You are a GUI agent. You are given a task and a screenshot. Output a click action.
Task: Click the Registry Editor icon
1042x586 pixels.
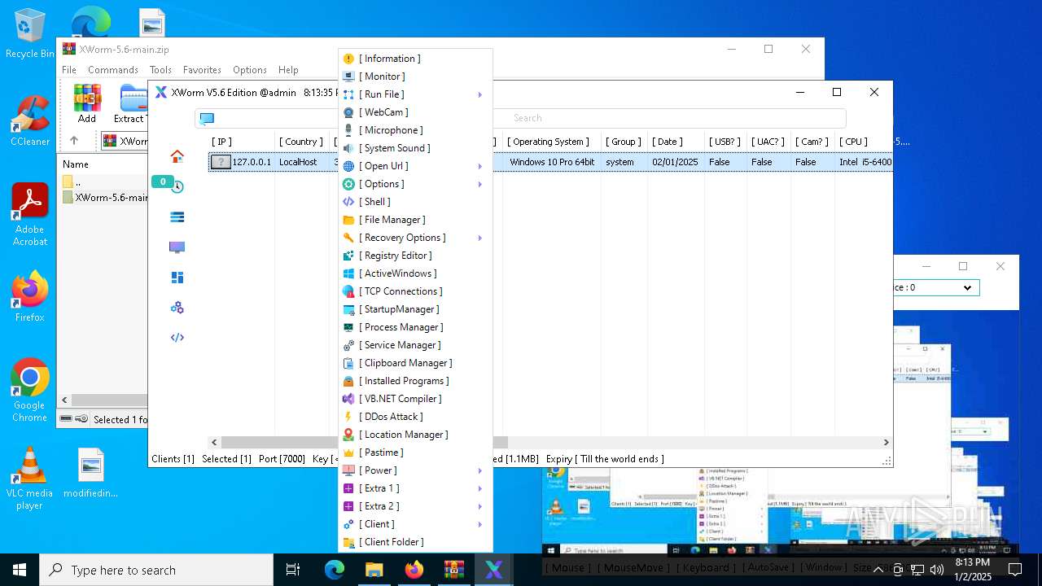pyautogui.click(x=348, y=256)
